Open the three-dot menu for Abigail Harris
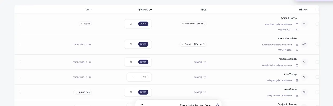 [x=20, y=24]
